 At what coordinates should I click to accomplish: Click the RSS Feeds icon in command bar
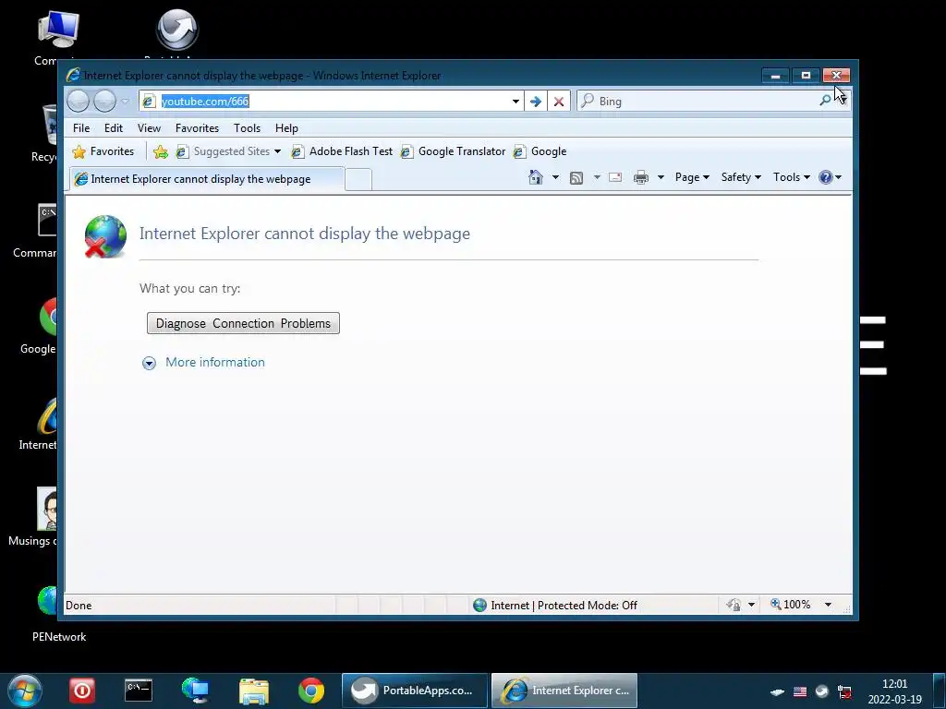pyautogui.click(x=576, y=177)
